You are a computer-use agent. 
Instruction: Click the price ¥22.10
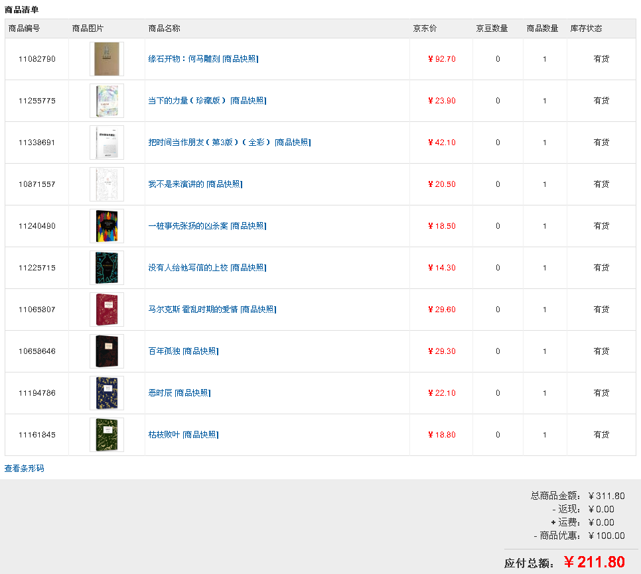(441, 393)
